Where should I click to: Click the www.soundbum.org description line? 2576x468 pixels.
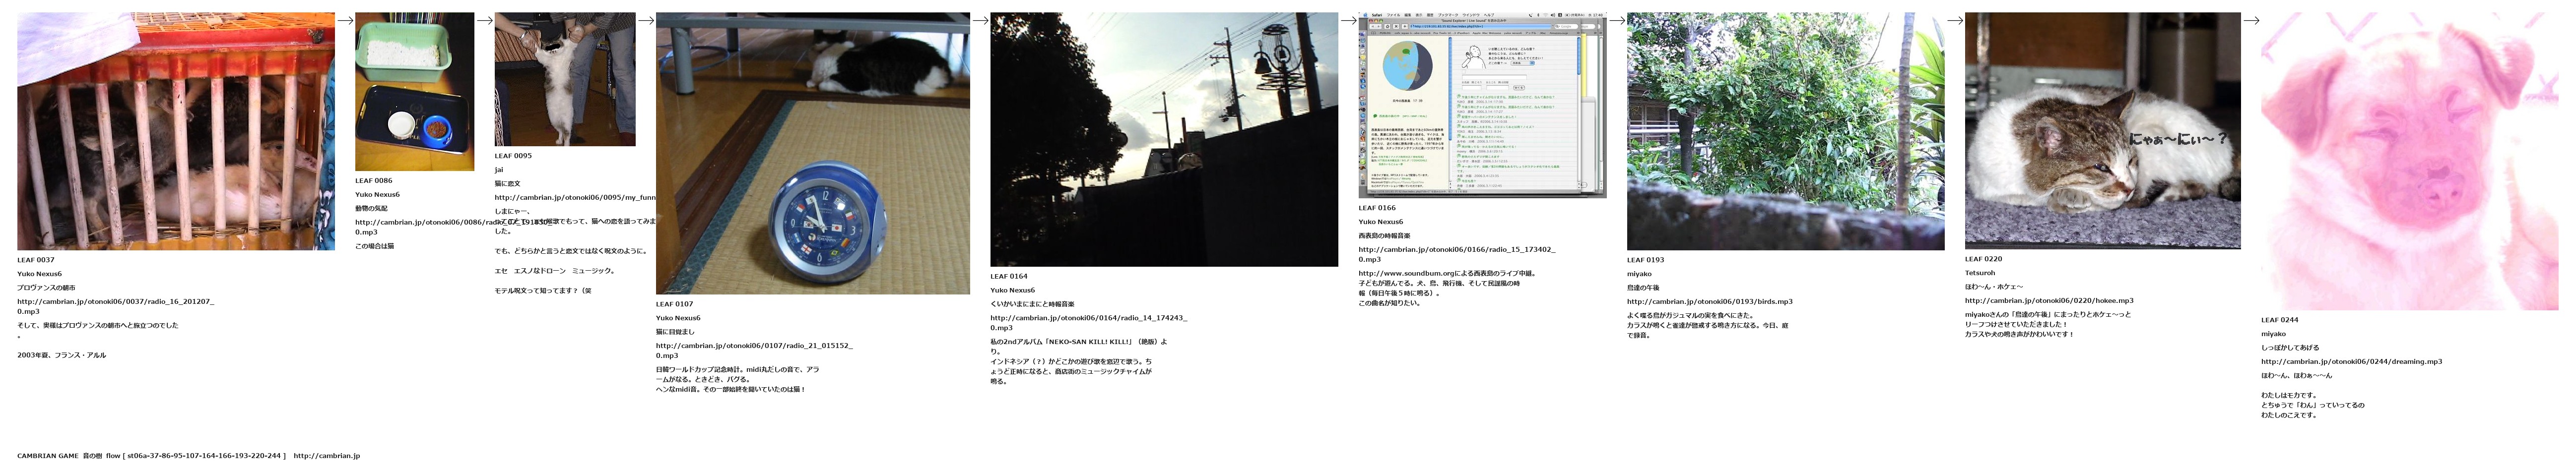point(1446,273)
